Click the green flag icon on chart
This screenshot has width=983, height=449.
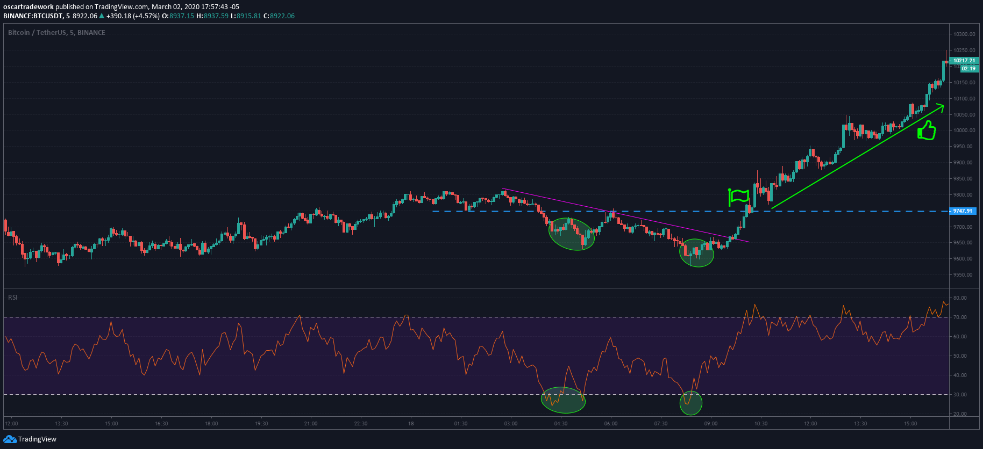click(739, 197)
